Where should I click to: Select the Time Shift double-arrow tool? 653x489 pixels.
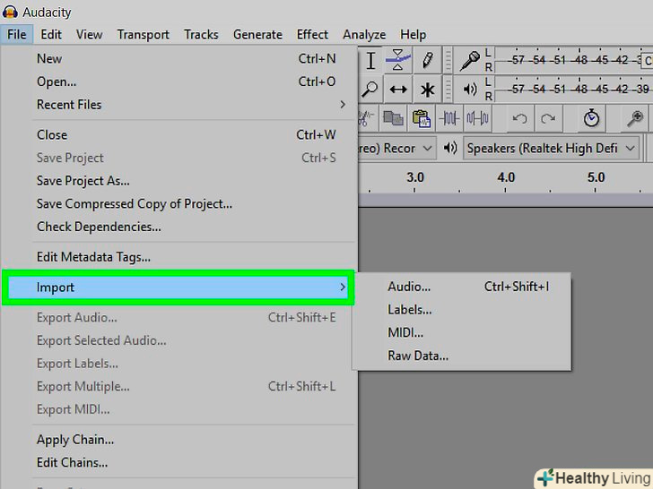[x=397, y=89]
